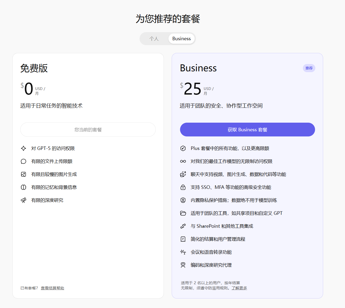
Task: Click the 获取 Business 套餐 button
Action: click(x=247, y=130)
